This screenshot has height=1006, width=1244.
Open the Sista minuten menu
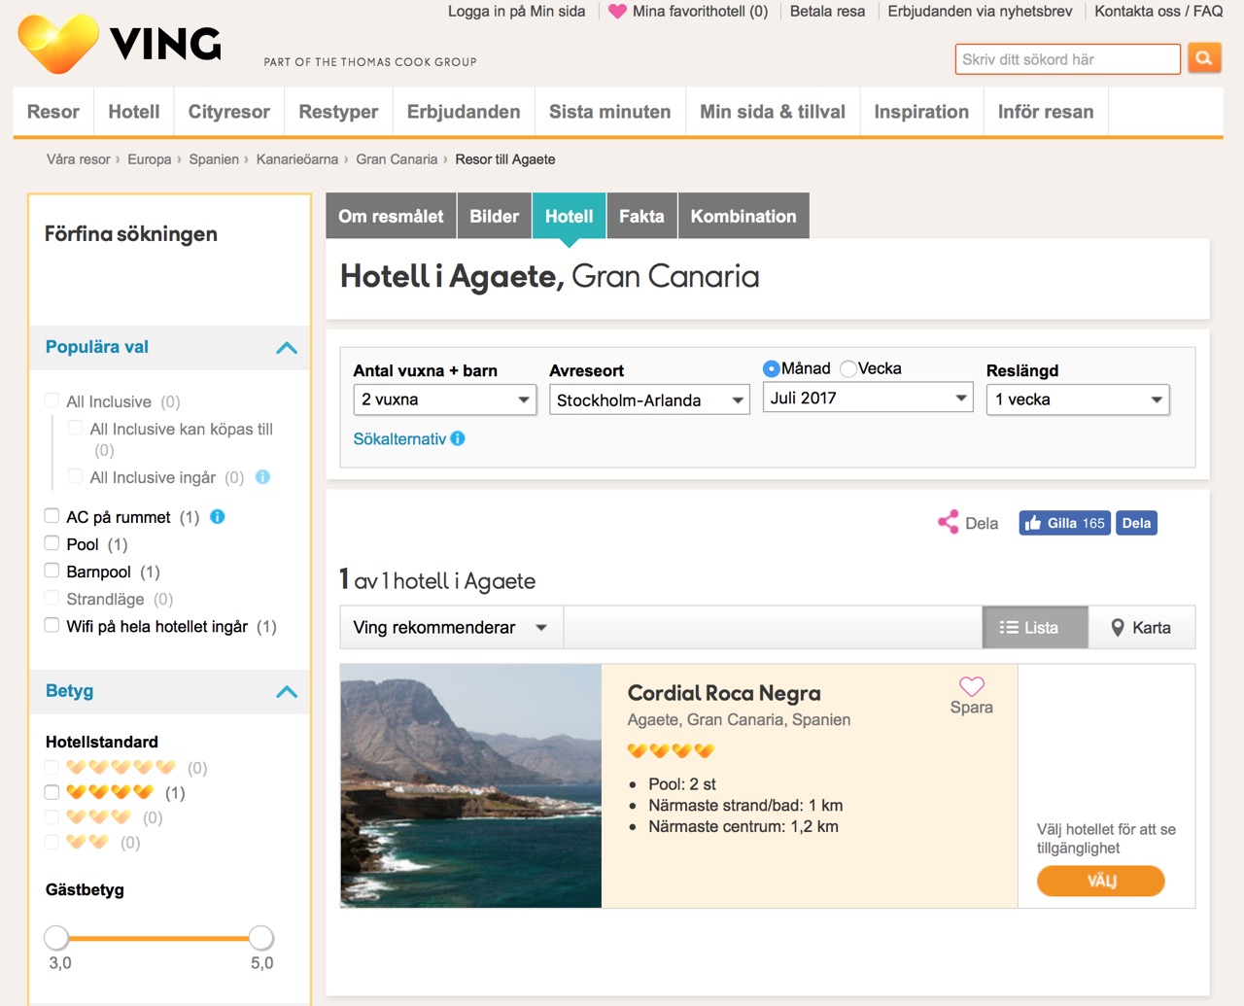[610, 112]
